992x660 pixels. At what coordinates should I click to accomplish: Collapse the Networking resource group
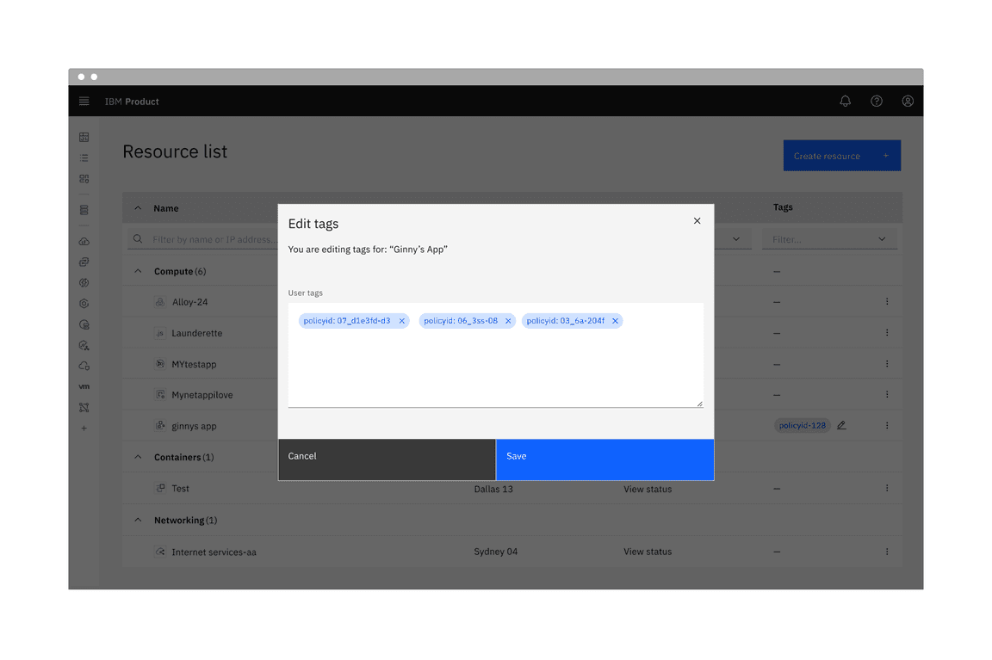click(x=138, y=520)
